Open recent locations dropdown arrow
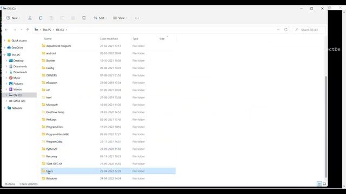This screenshot has height=194, width=346. point(21,30)
